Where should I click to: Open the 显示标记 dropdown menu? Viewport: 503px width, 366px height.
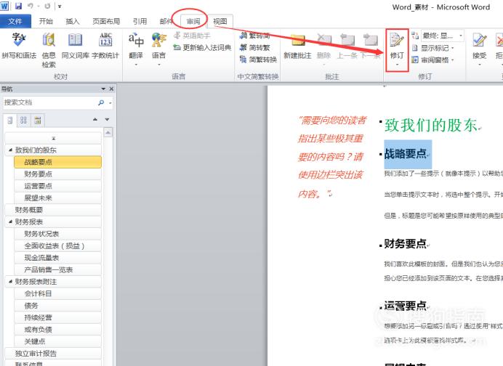[433, 48]
